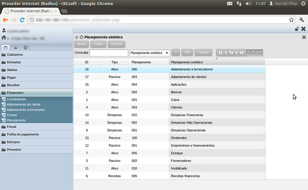Screen dimensions: 308x190
Task: Click the Novo button
Action: pyautogui.click(x=82, y=44)
